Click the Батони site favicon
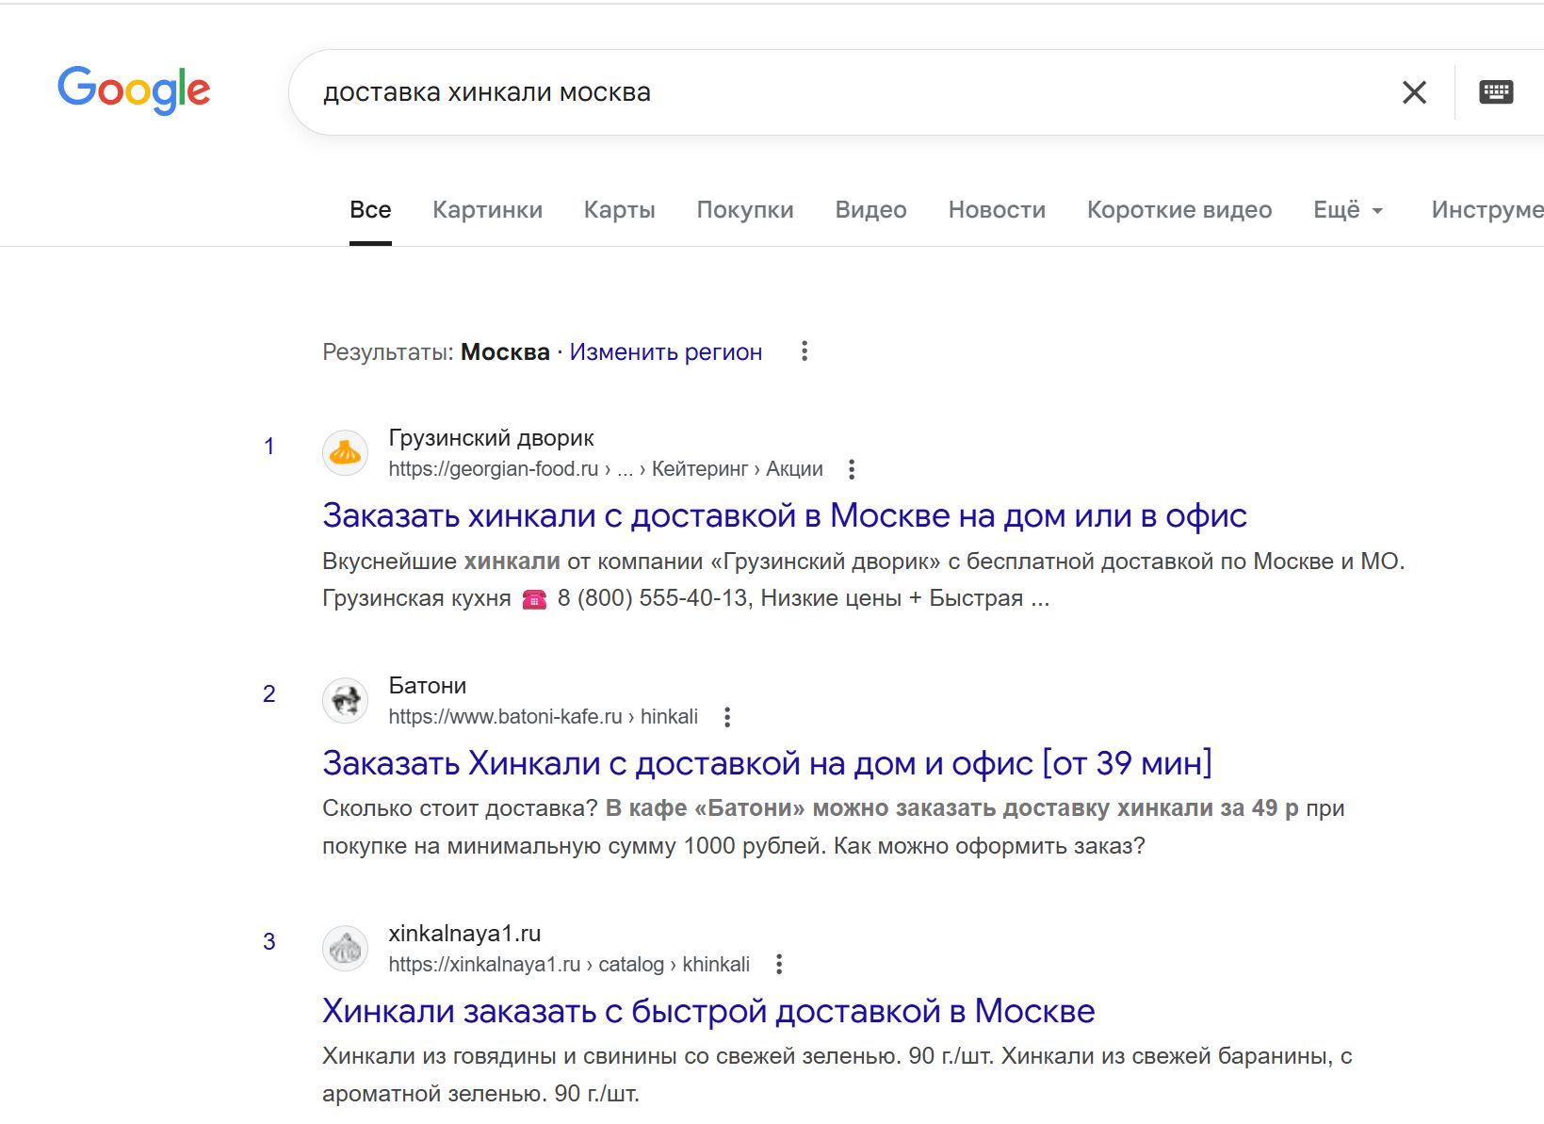This screenshot has height=1124, width=1544. [x=346, y=701]
